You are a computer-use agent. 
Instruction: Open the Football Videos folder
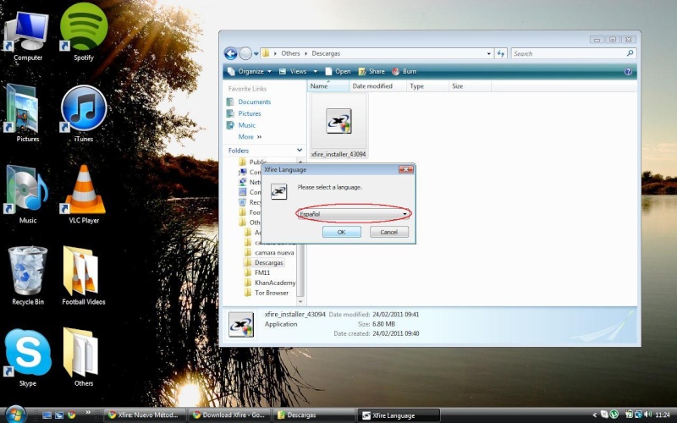83,276
